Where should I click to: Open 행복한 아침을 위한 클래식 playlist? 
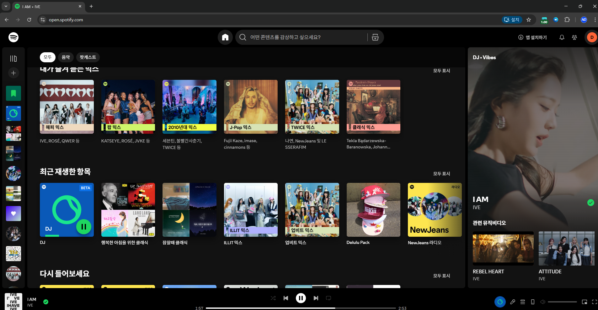click(x=128, y=210)
